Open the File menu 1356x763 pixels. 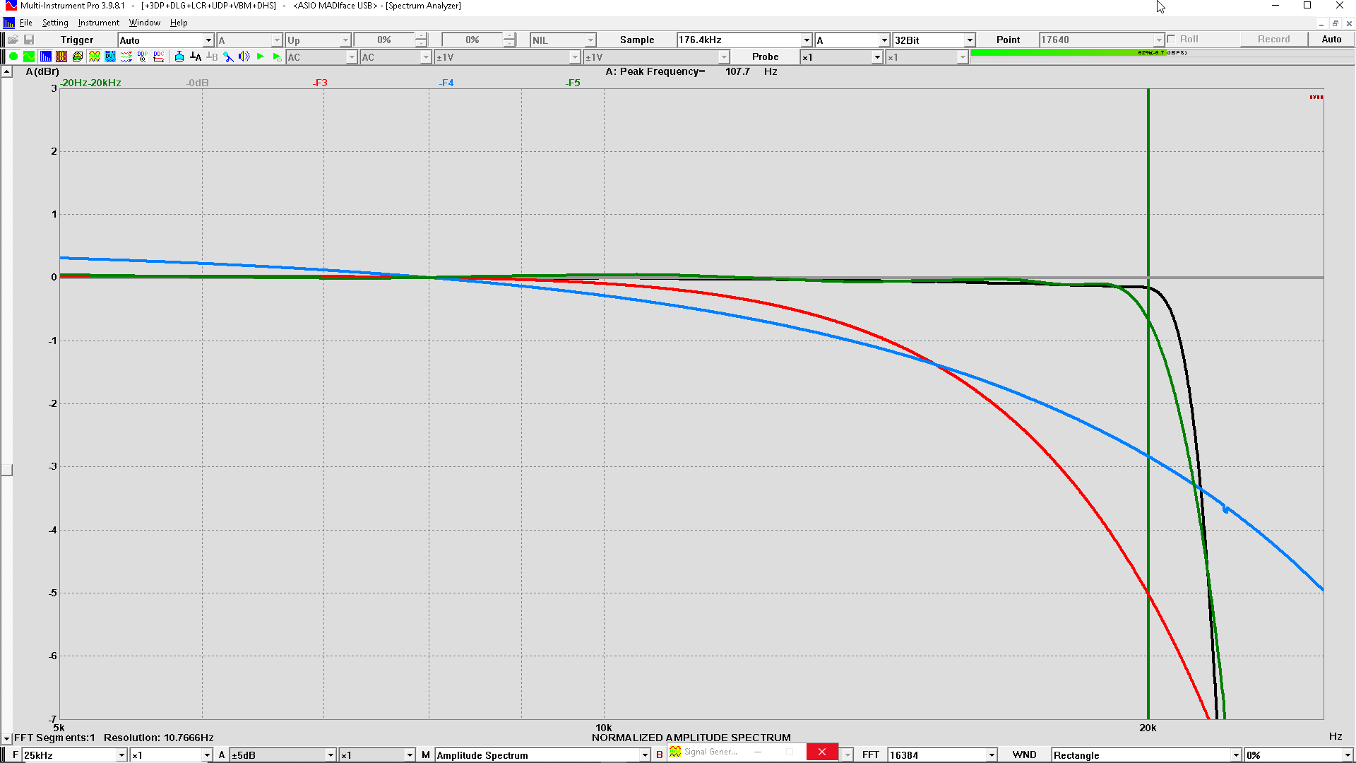(x=26, y=23)
